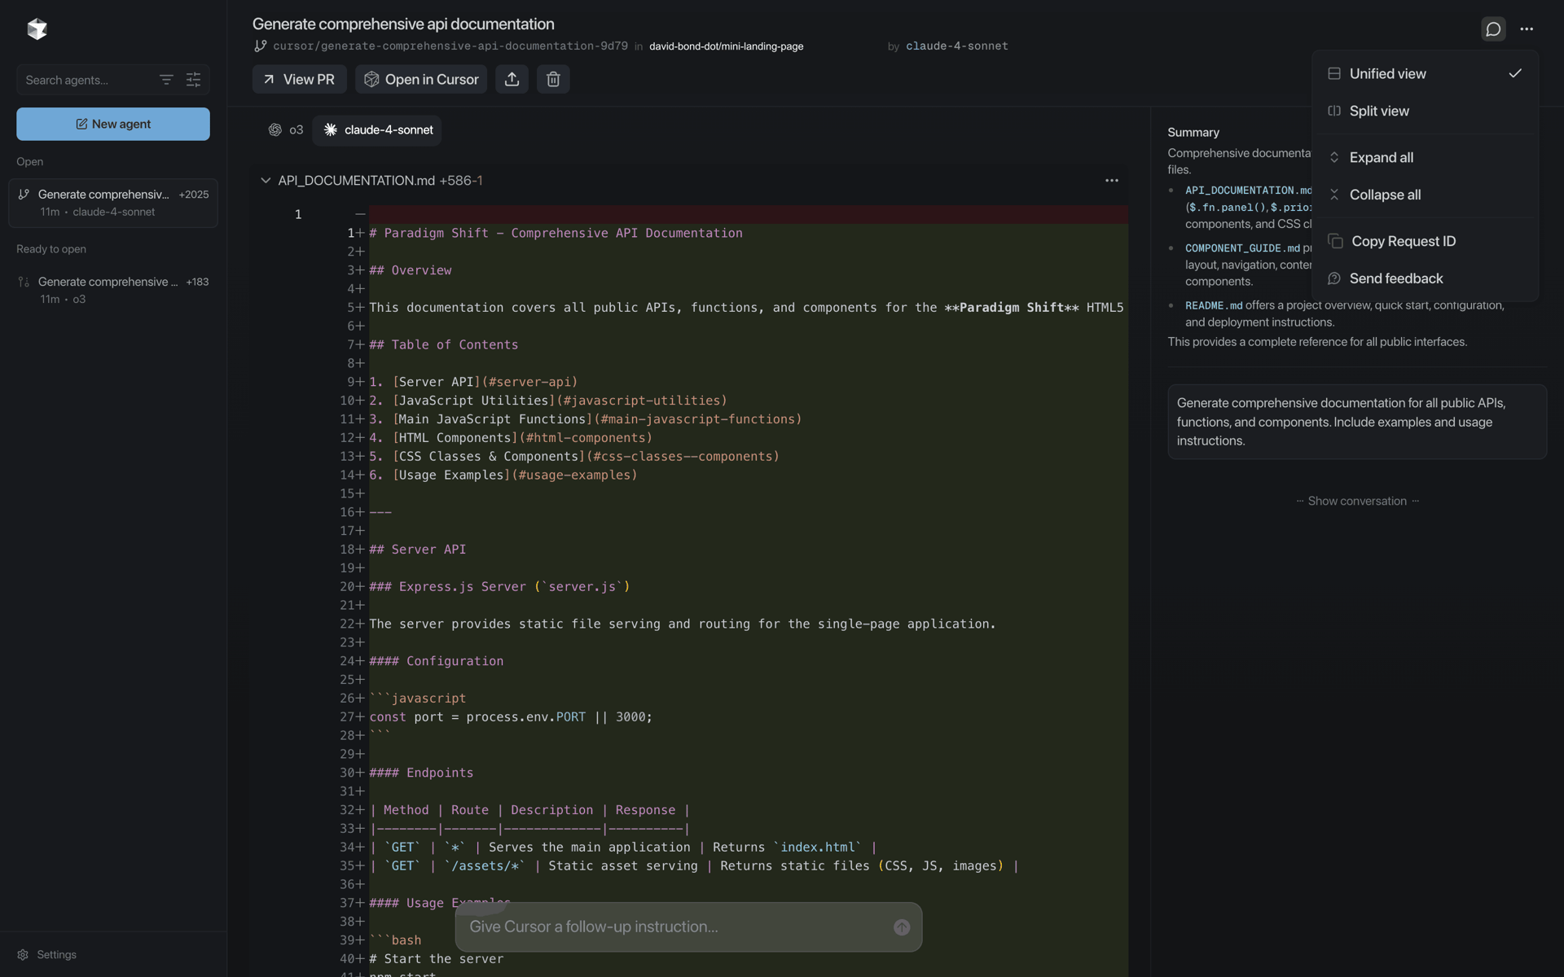The width and height of the screenshot is (1564, 977).
Task: Open the agent search settings sliders icon
Action: (x=193, y=80)
